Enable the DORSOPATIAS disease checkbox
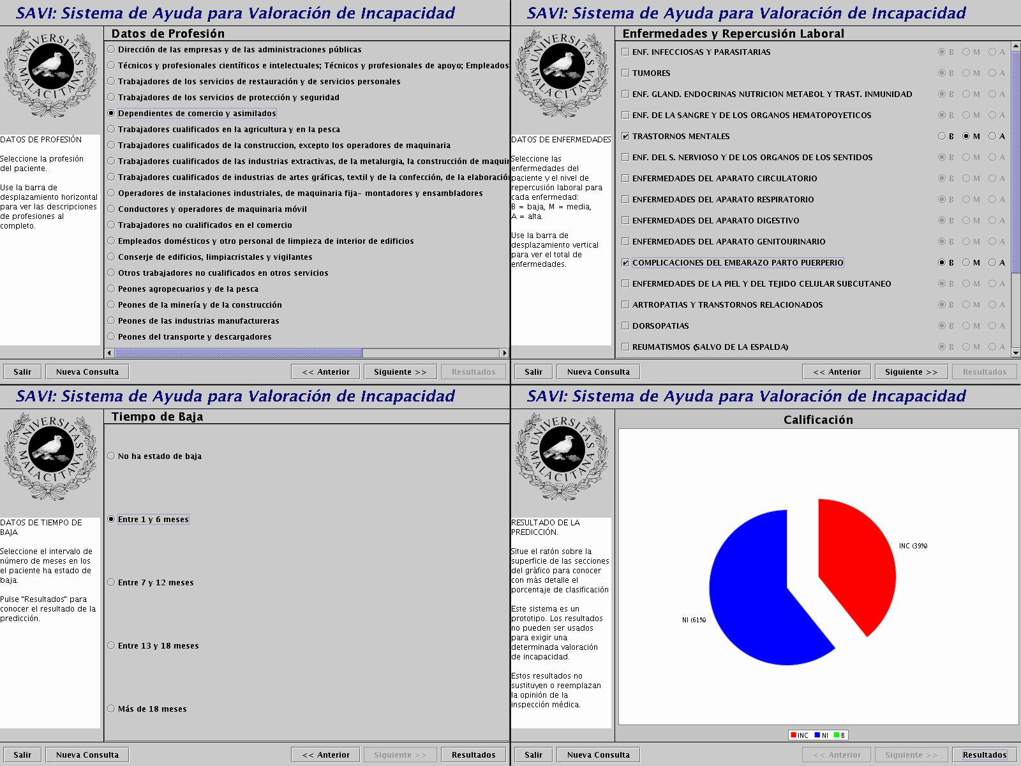Viewport: 1021px width, 766px height. pos(625,326)
